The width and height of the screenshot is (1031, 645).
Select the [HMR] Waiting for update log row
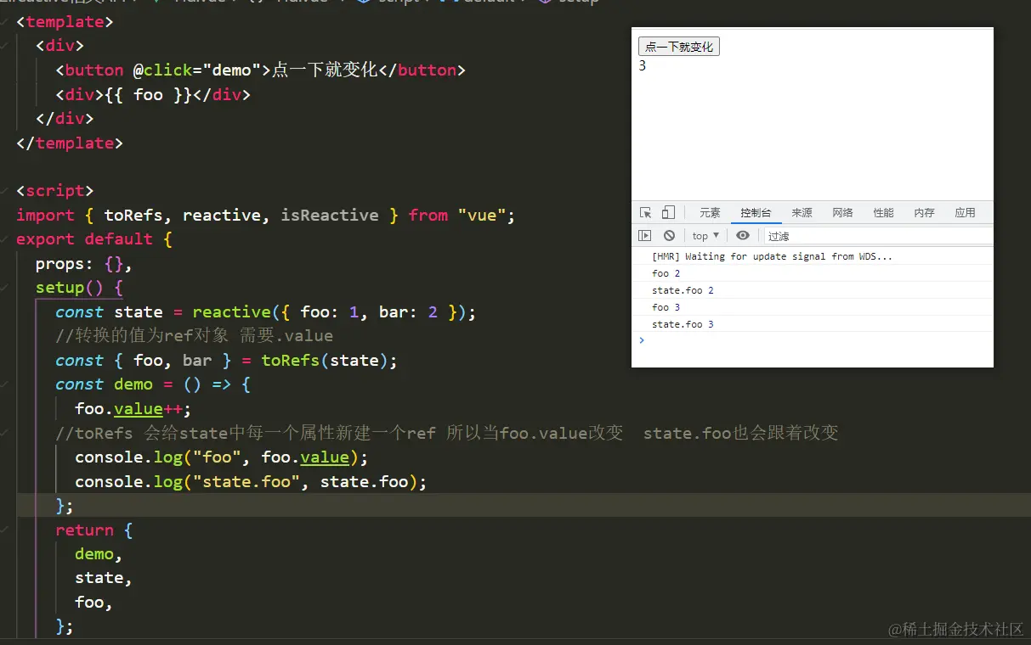pyautogui.click(x=813, y=256)
